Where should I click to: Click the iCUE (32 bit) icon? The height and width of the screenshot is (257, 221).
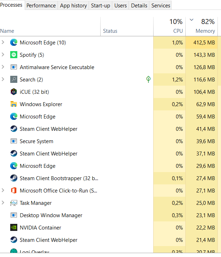point(14,92)
